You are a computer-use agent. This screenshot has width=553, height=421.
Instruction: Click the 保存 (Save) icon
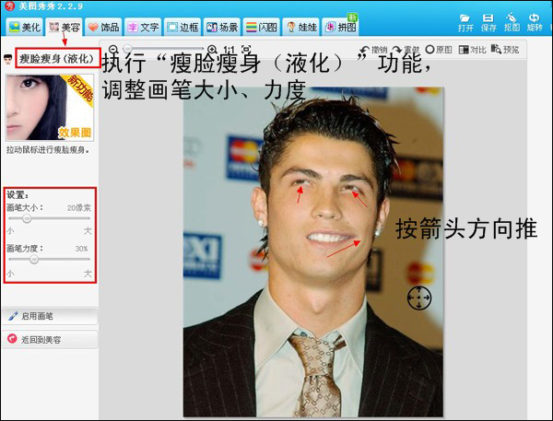[x=489, y=21]
